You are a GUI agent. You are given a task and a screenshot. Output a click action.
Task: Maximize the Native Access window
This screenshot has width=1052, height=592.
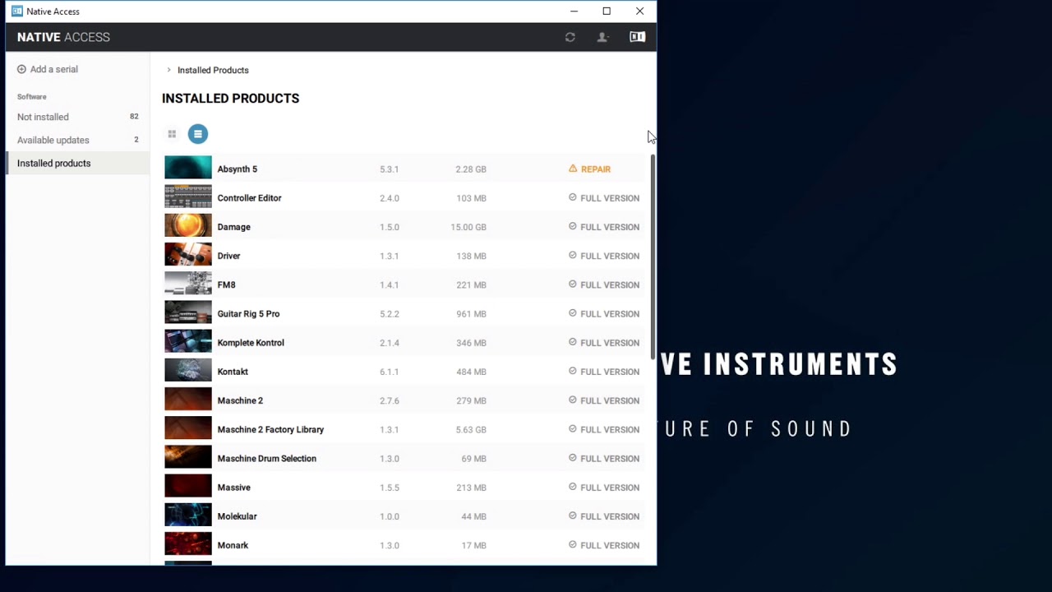(x=607, y=12)
